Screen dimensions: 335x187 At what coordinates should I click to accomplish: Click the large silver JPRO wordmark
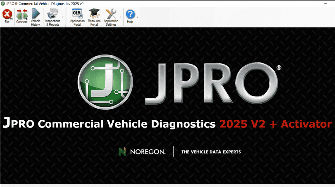coord(211,83)
